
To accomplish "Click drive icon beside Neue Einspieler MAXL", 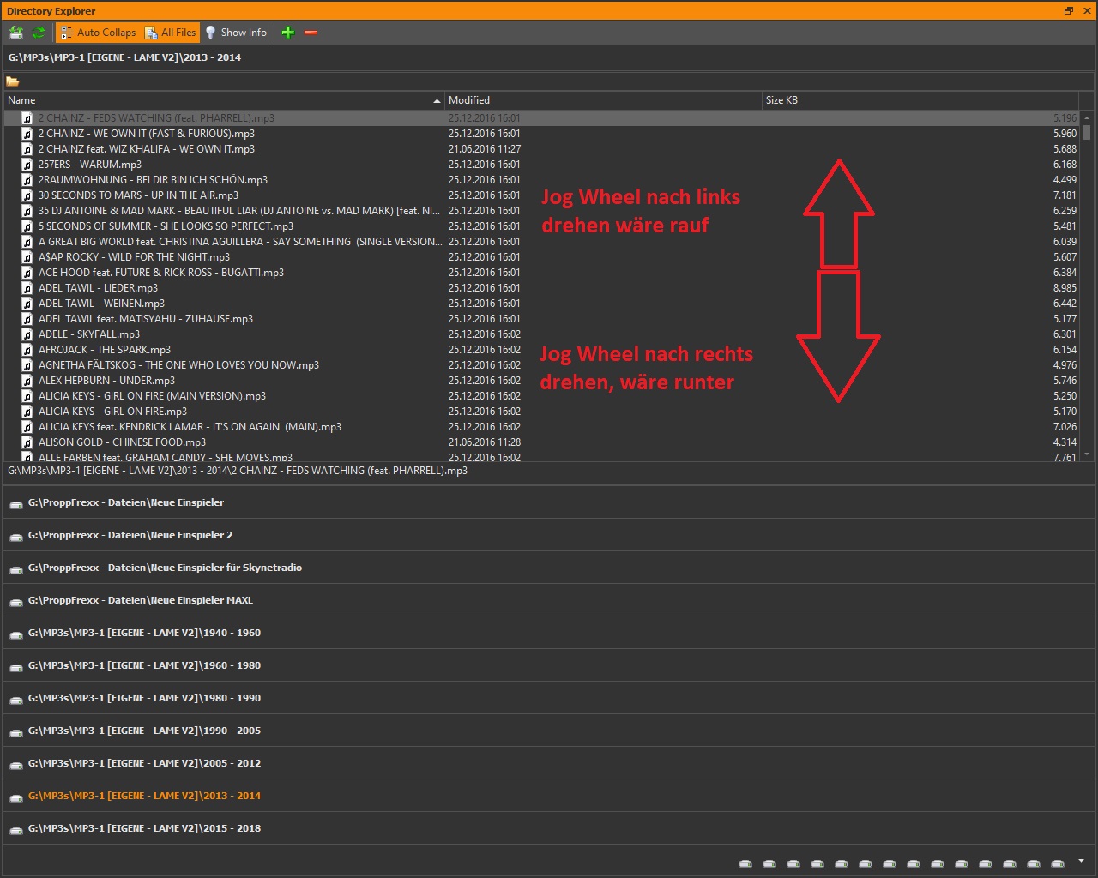I will (x=15, y=601).
